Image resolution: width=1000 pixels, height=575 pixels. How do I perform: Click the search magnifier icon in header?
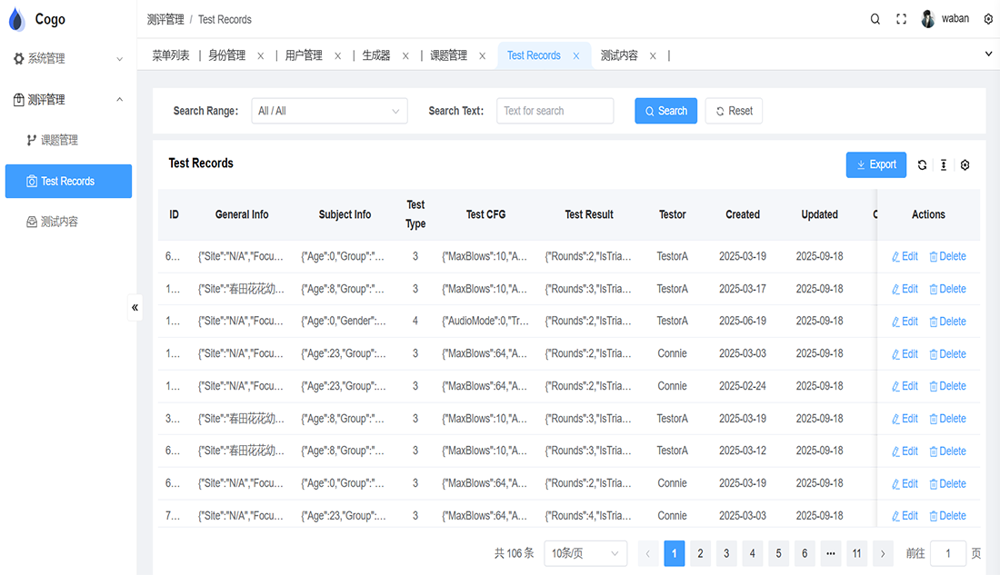coord(875,19)
